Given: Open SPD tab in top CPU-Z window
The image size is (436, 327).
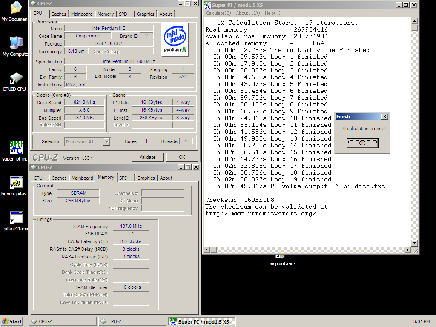Looking at the screenshot, I should [x=123, y=14].
